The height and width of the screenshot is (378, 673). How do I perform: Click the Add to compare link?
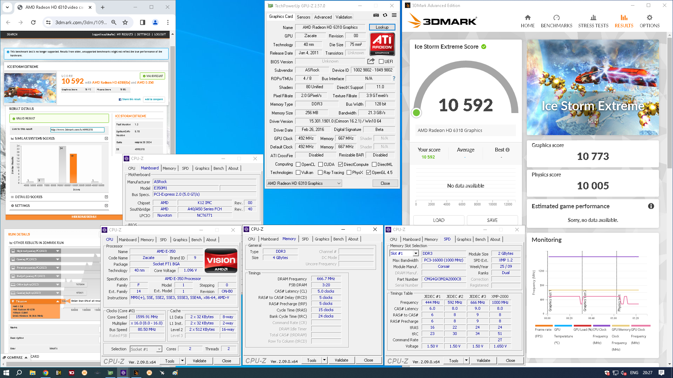(154, 99)
